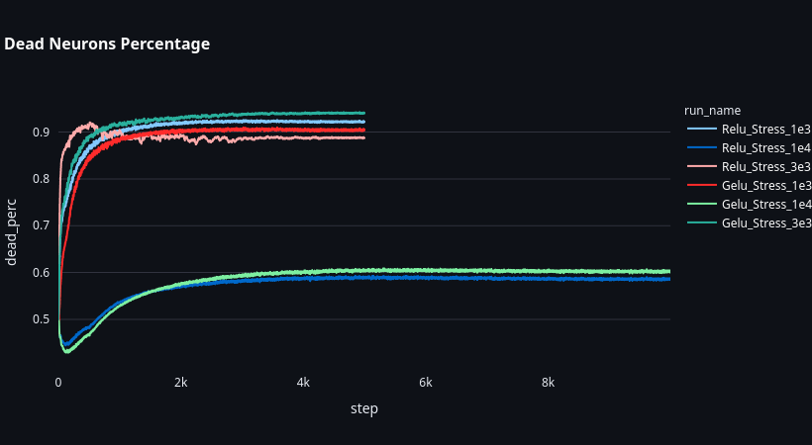This screenshot has height=445, width=812.
Task: Click the Dead Neurons Percentage chart title
Action: click(x=107, y=44)
